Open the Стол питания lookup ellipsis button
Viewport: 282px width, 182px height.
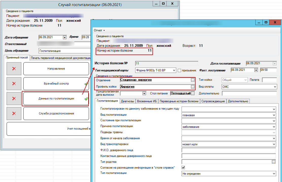point(193,93)
